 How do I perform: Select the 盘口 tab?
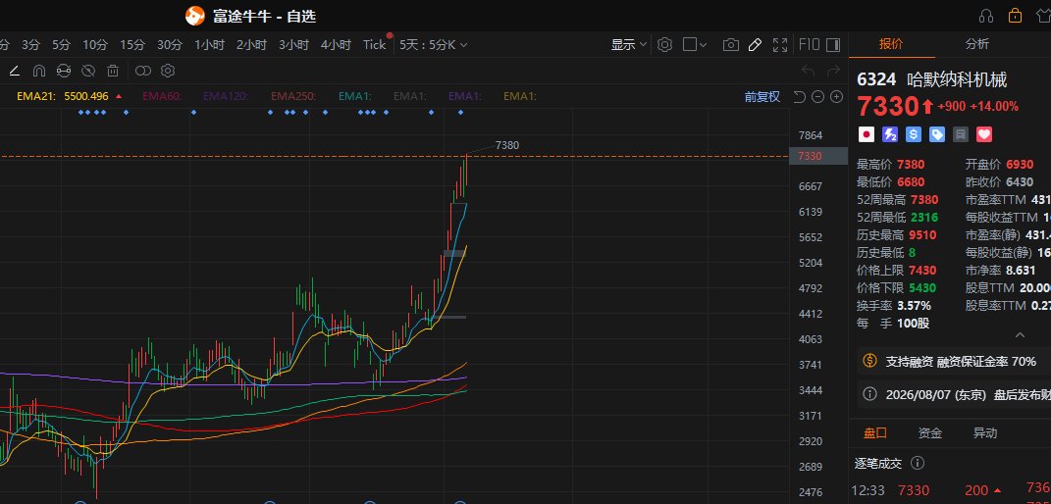coord(875,433)
